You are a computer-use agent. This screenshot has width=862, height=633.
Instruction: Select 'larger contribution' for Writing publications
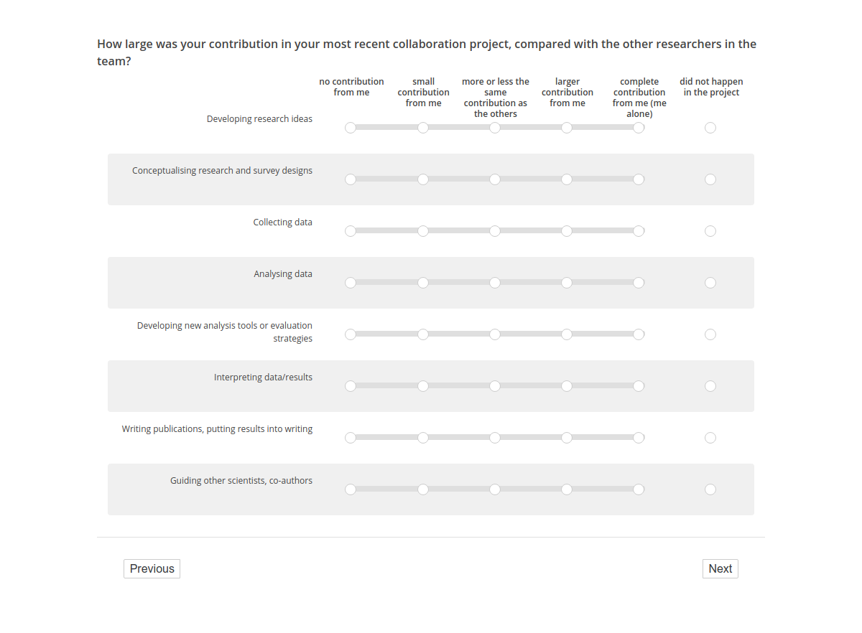567,438
